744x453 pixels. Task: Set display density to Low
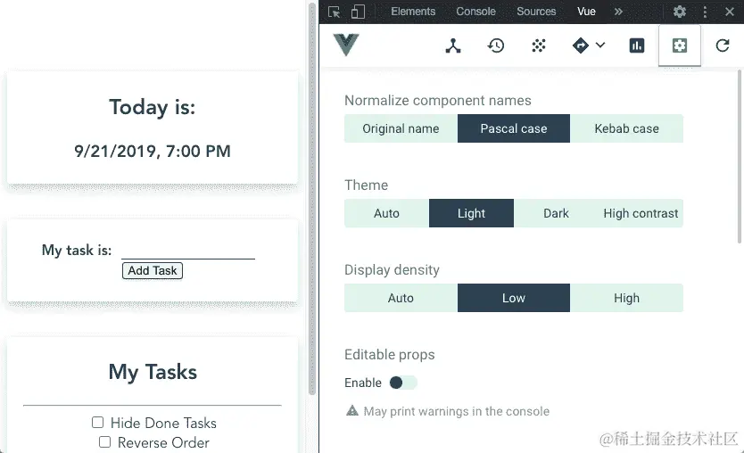point(514,298)
